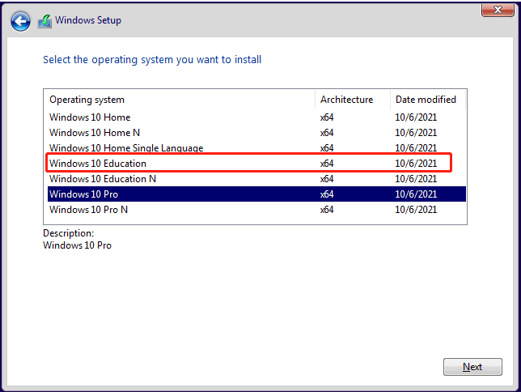The image size is (521, 392).
Task: Click the Windows Setup installer icon
Action: pos(44,21)
